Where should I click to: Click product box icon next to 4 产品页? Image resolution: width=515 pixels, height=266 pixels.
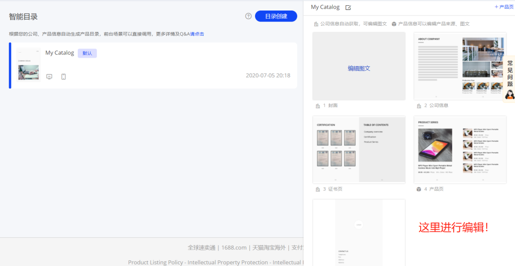click(x=419, y=189)
